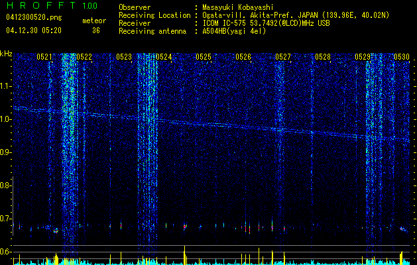
Task: Click the 0522 time marker
Action: pos(84,56)
